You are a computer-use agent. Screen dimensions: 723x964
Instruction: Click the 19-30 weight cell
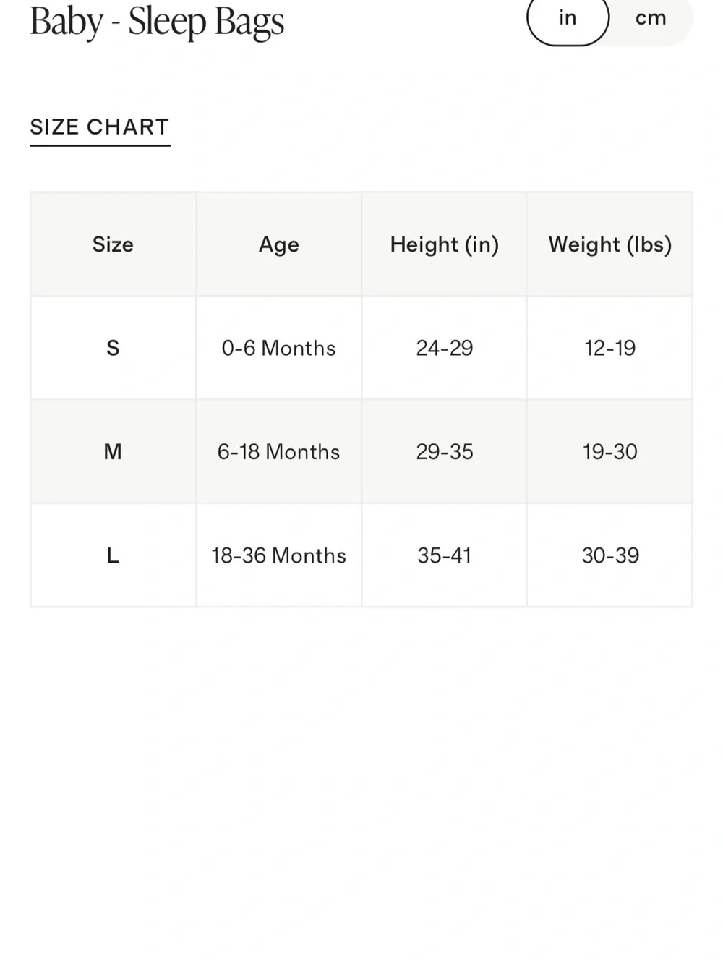pos(610,452)
